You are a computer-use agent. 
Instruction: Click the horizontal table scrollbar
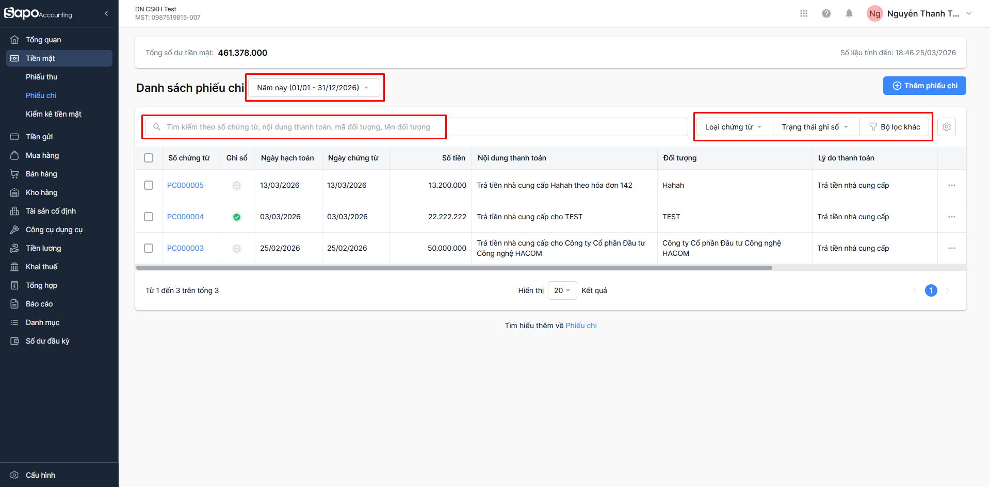(x=454, y=268)
